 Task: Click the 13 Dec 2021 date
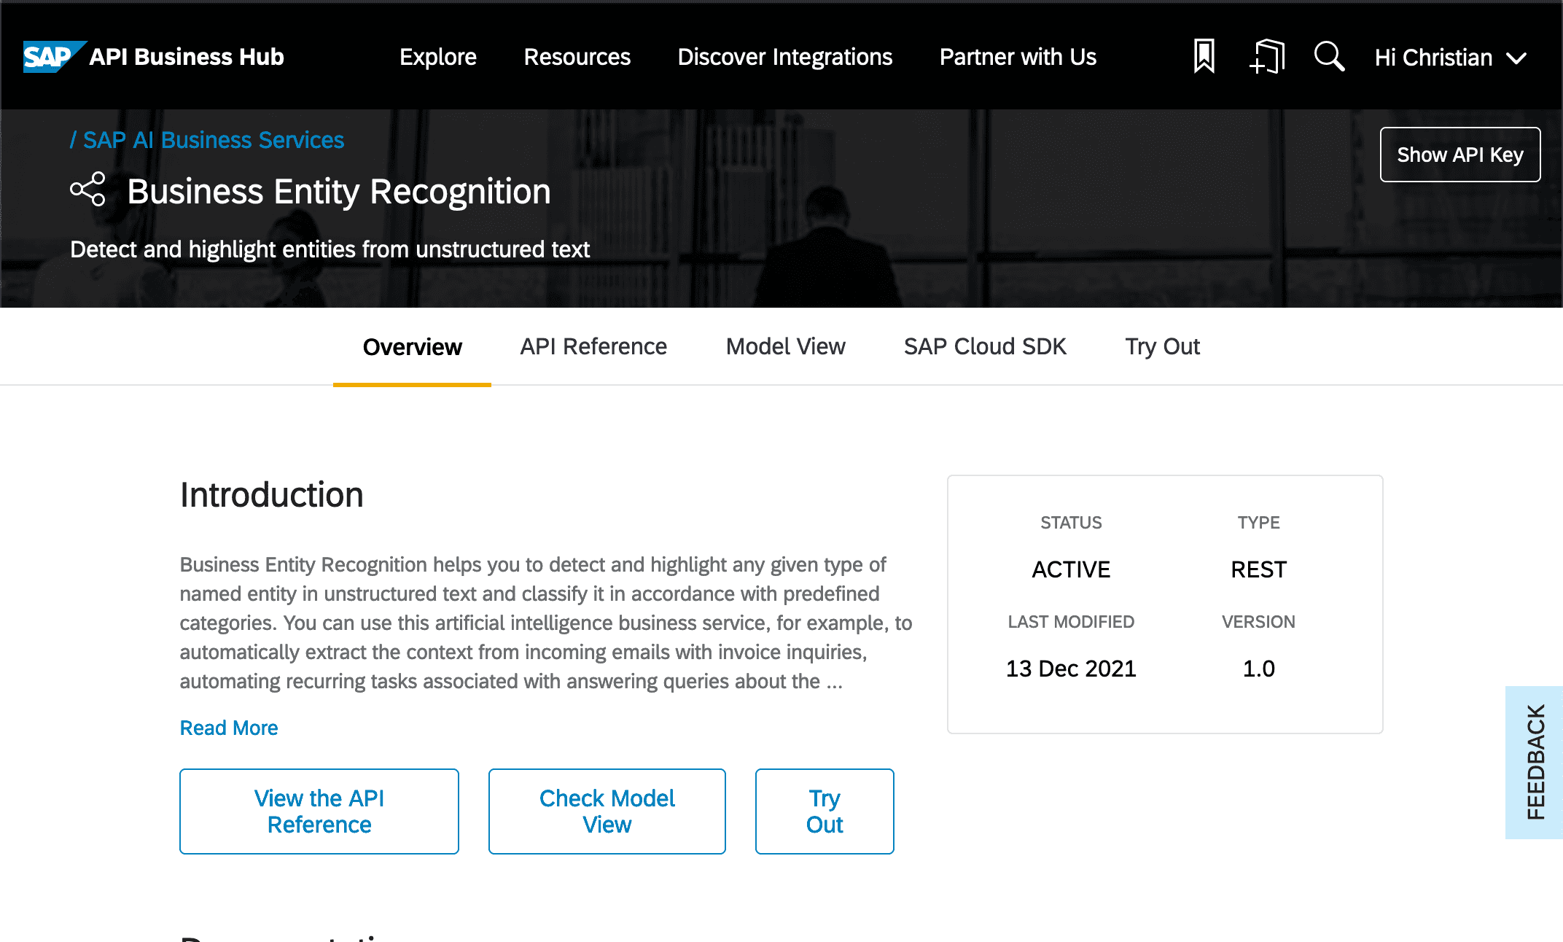point(1071,669)
